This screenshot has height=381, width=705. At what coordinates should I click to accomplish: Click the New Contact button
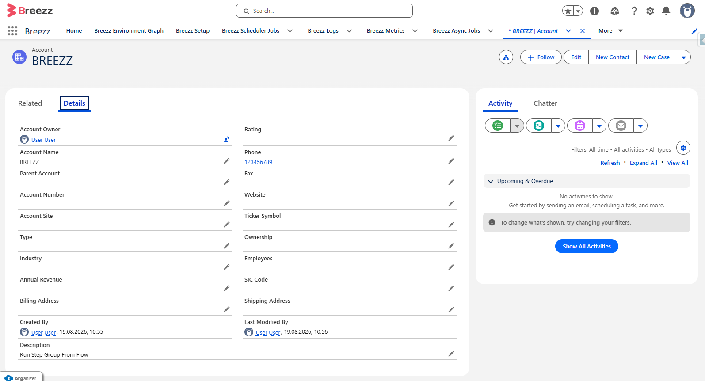[x=613, y=57]
